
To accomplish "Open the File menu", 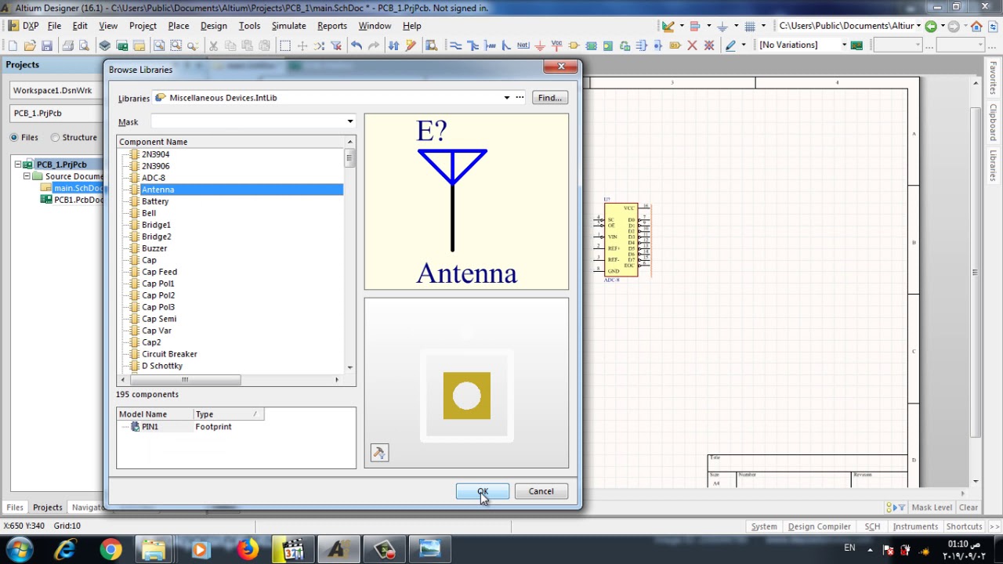I will click(54, 26).
